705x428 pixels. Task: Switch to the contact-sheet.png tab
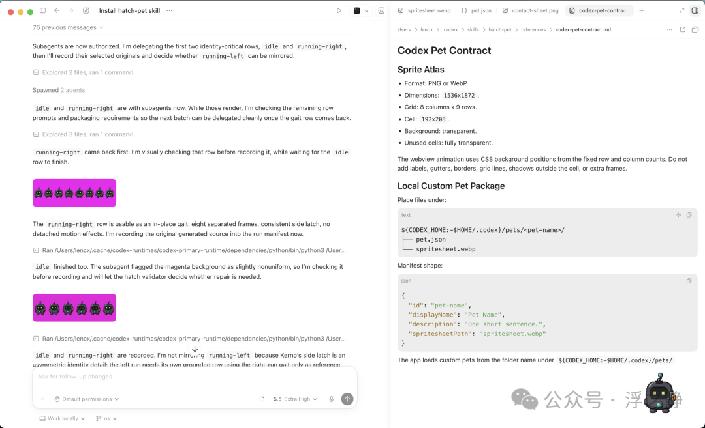point(531,11)
